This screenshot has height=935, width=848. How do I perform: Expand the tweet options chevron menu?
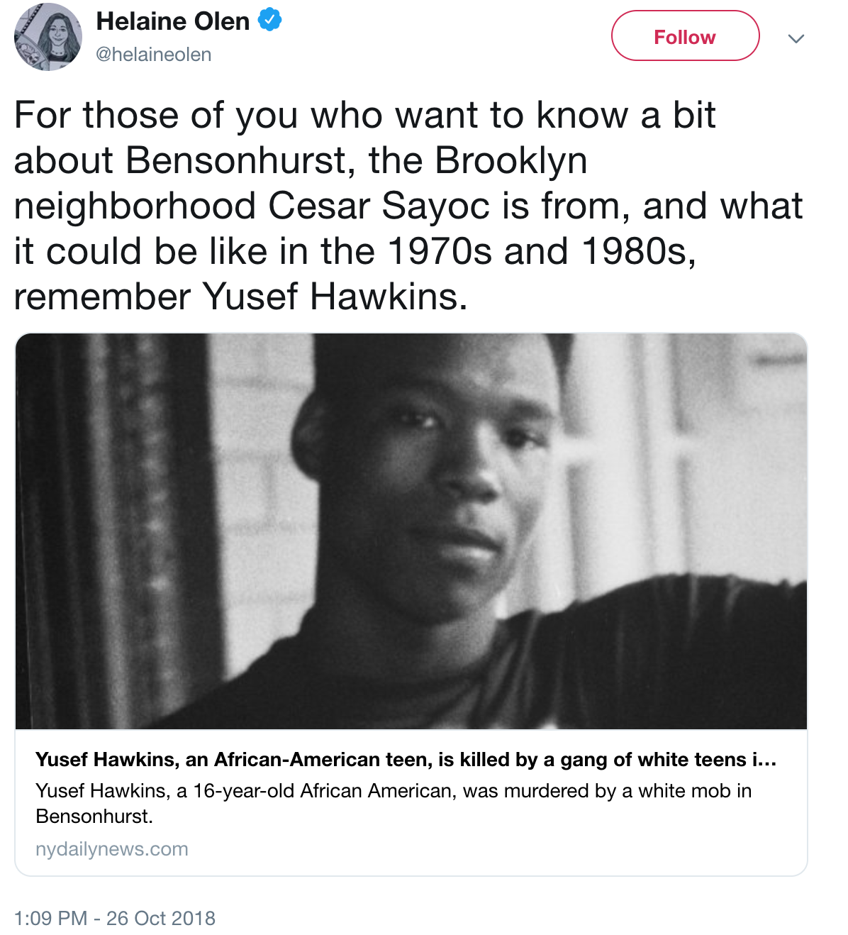click(x=796, y=38)
